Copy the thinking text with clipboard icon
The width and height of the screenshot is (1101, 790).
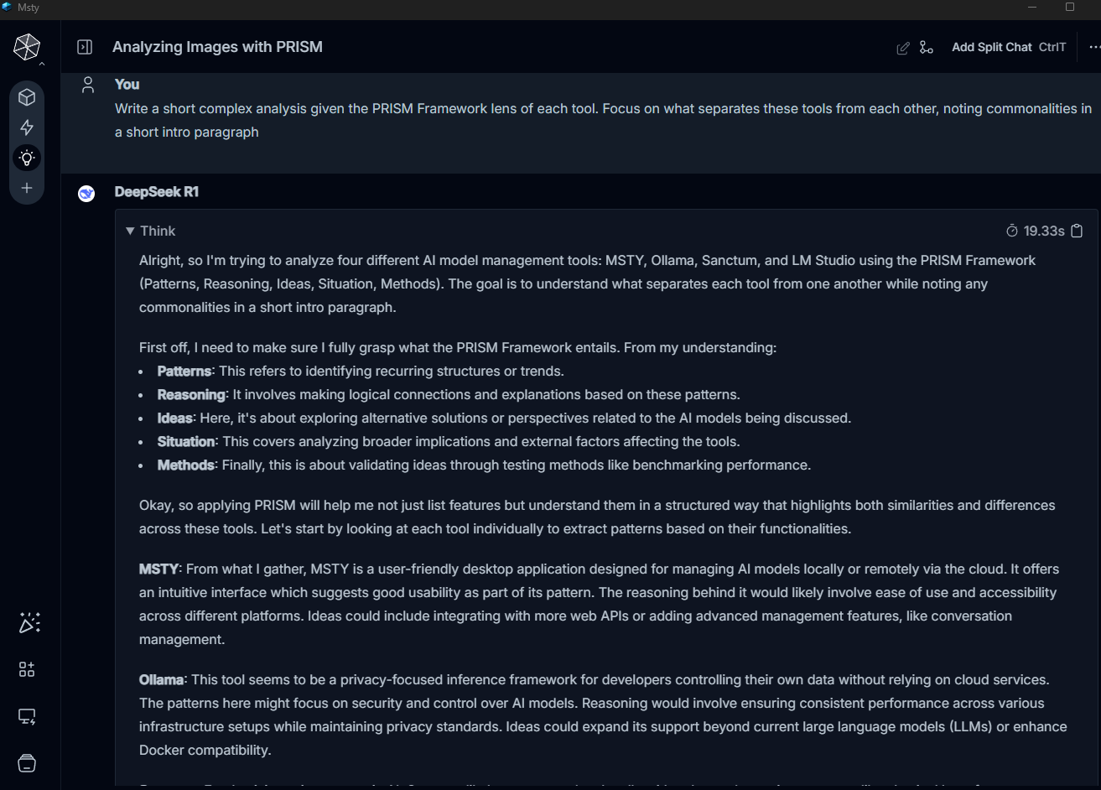1078,231
